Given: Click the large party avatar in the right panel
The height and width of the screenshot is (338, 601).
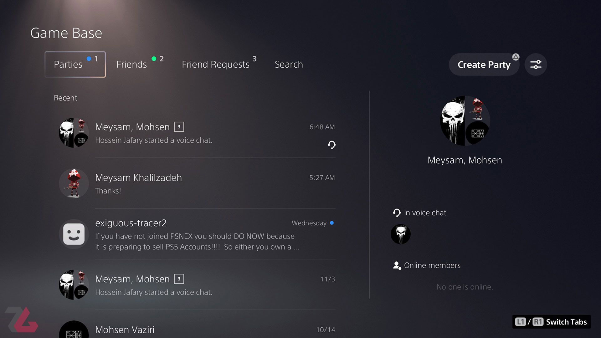Looking at the screenshot, I should 465,121.
